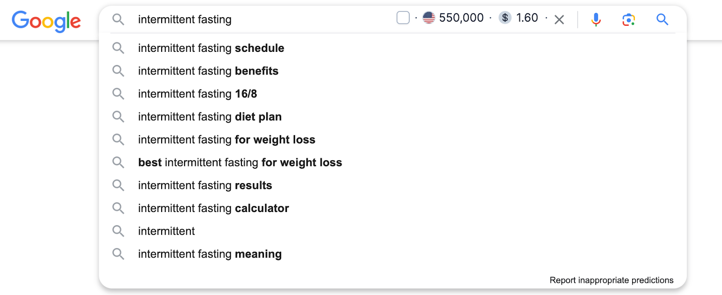Image resolution: width=722 pixels, height=295 pixels.
Task: Click the voice search microphone icon
Action: tap(596, 19)
